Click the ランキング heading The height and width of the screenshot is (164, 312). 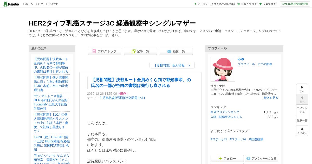[218, 107]
